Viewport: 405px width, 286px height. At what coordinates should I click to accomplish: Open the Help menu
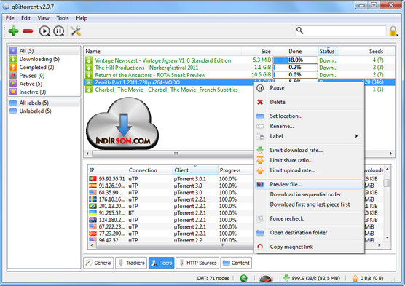(x=82, y=18)
